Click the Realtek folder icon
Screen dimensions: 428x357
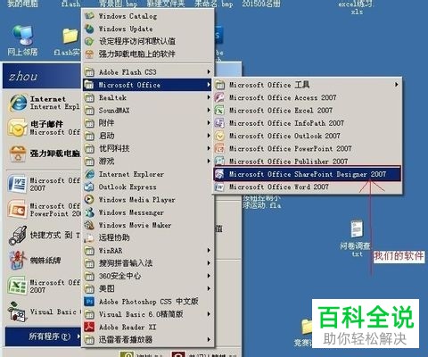click(x=89, y=97)
